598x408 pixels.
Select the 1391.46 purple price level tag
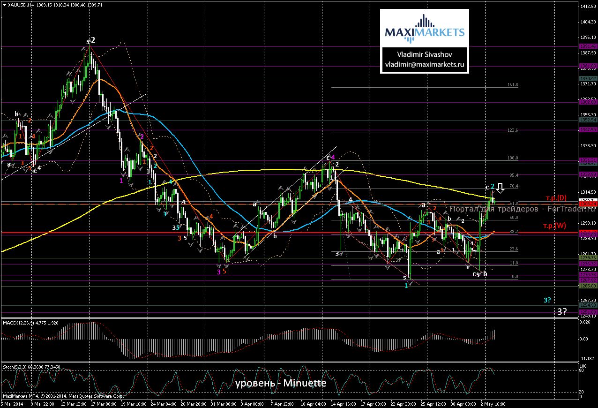point(588,46)
